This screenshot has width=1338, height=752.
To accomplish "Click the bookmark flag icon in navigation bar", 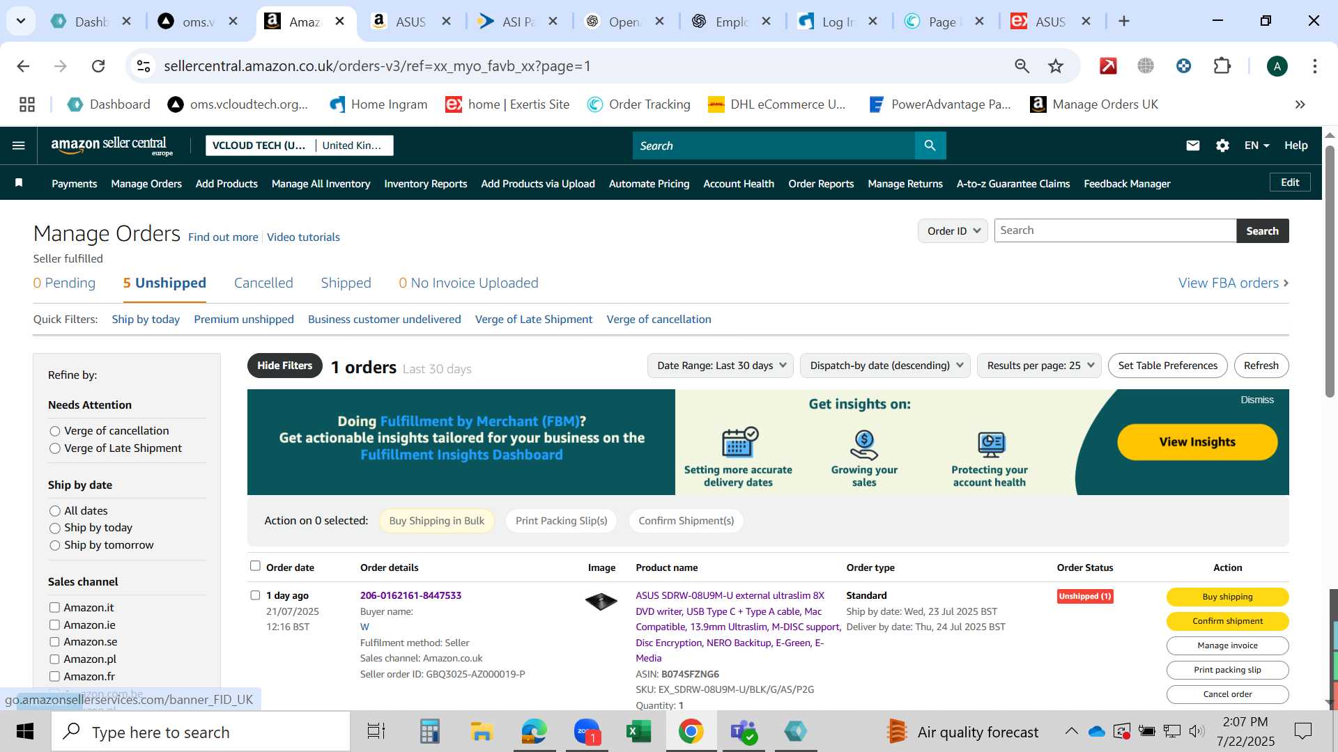I will pyautogui.click(x=19, y=183).
